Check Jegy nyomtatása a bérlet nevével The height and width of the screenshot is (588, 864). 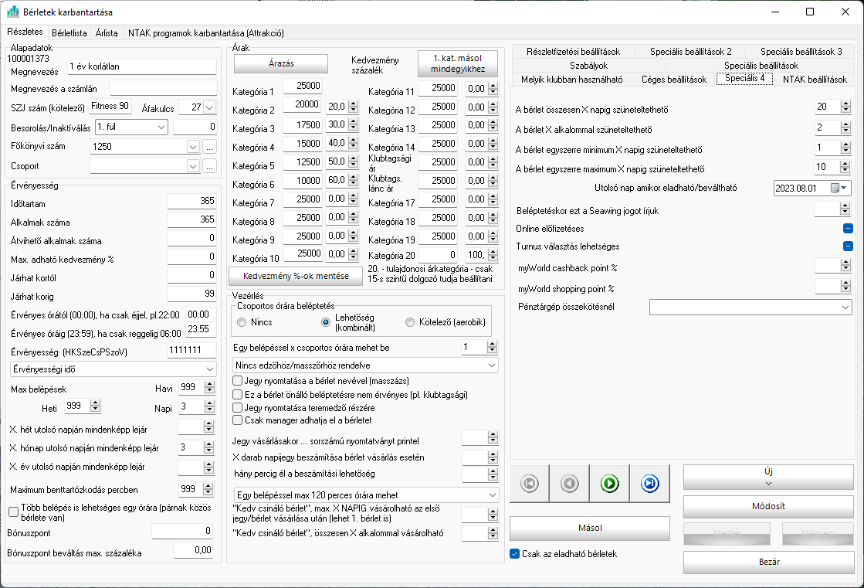(238, 381)
